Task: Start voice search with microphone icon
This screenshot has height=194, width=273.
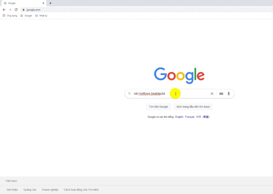Action: (229, 93)
